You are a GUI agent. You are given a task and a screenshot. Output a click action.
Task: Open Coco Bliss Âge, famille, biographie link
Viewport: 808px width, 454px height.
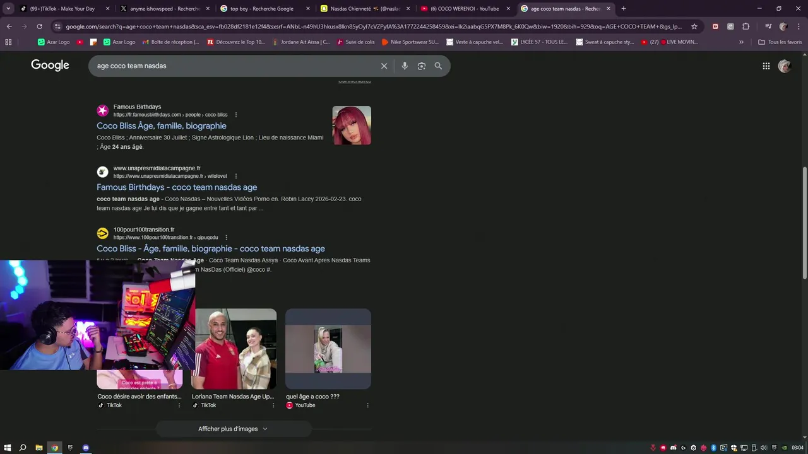pyautogui.click(x=162, y=126)
